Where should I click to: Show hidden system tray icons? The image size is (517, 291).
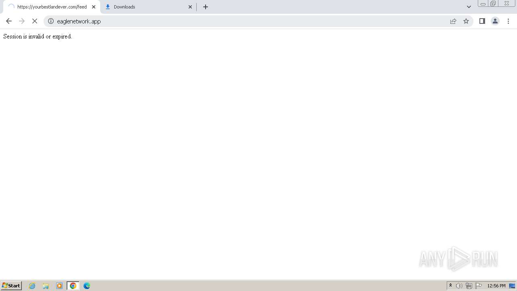pos(451,285)
